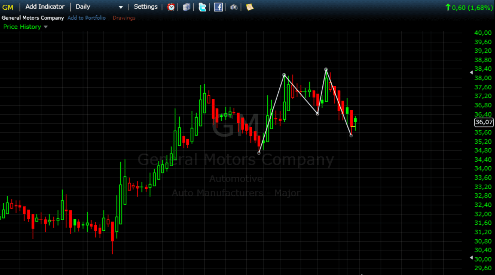The height and width of the screenshot is (275, 495).
Task: Share chart via Facebook icon
Action: 218,7
